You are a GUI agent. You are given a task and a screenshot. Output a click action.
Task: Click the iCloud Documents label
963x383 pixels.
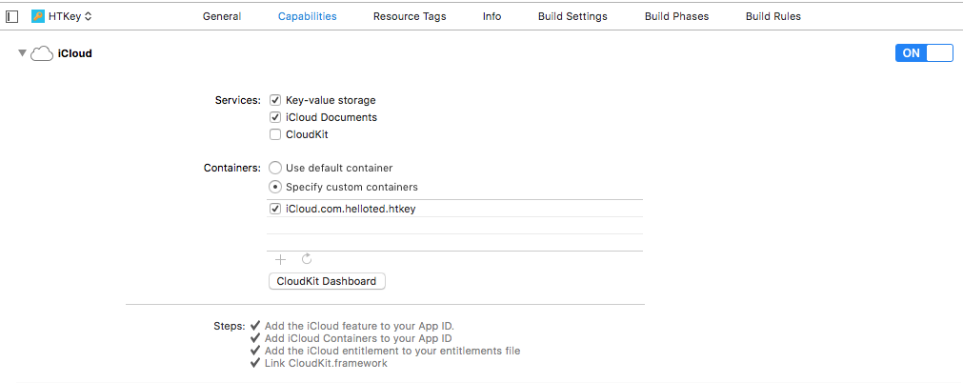tap(331, 117)
